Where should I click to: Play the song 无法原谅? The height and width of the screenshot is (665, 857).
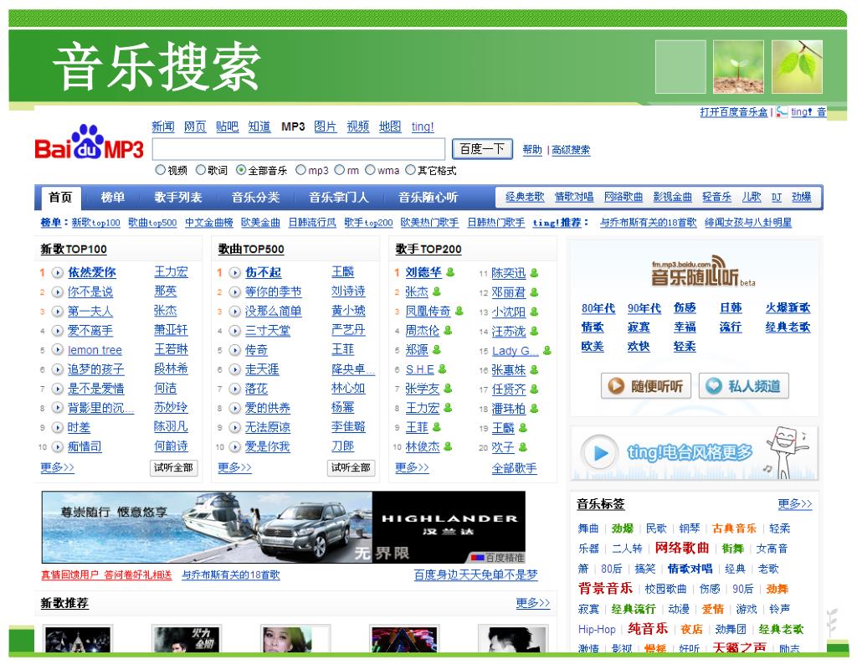point(235,427)
